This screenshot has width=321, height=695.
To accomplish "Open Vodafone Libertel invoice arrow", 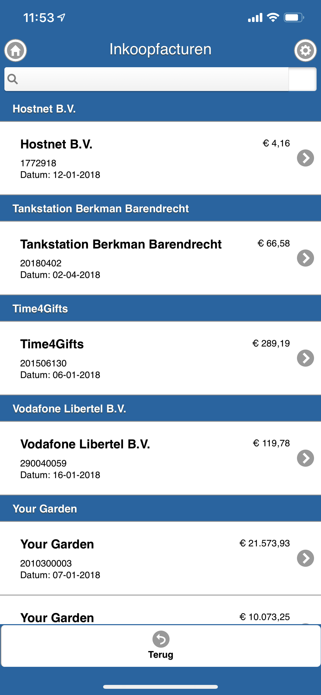I will 305,458.
